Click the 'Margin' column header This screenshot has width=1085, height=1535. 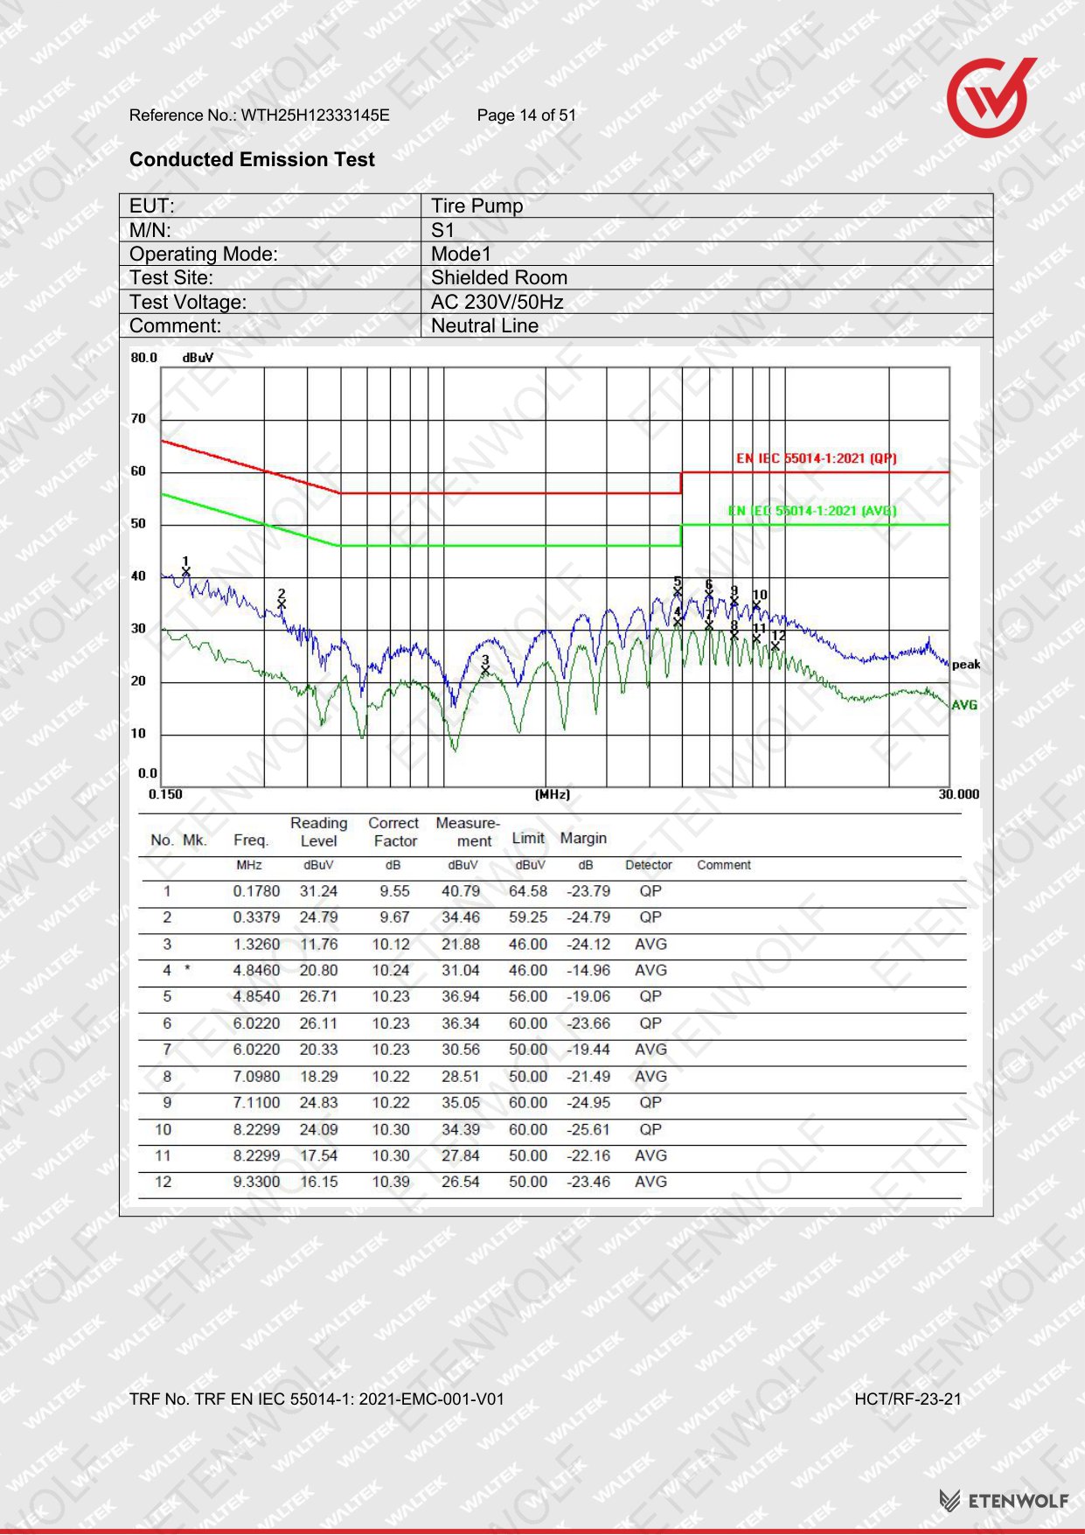click(583, 838)
